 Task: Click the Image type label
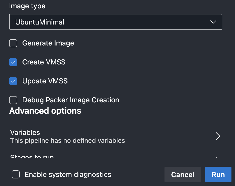[27, 6]
